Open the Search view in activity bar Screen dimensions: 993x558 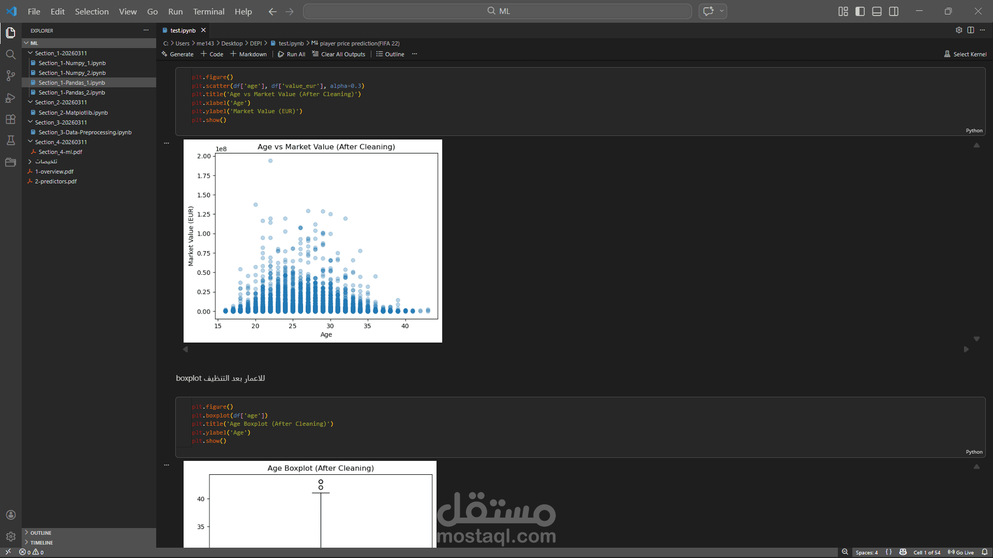(10, 54)
